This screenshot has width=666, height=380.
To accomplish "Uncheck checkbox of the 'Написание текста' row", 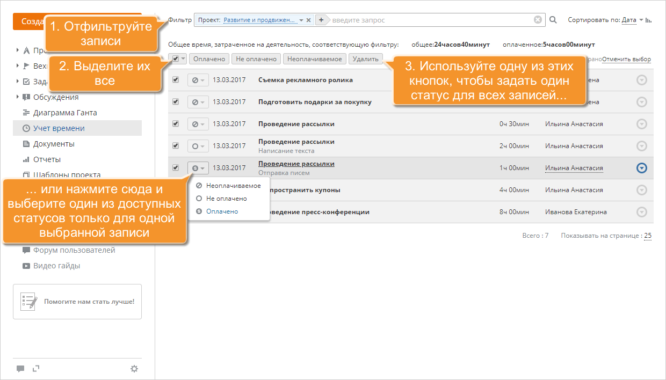I will click(x=175, y=145).
